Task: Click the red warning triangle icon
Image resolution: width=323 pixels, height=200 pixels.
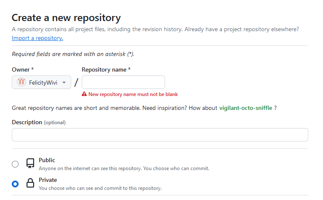Action: 84,94
